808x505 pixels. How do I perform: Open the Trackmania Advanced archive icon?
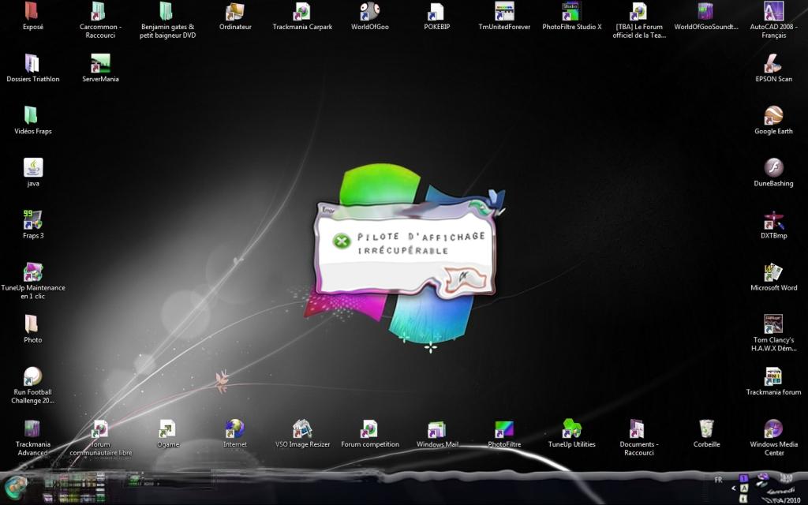(32, 428)
